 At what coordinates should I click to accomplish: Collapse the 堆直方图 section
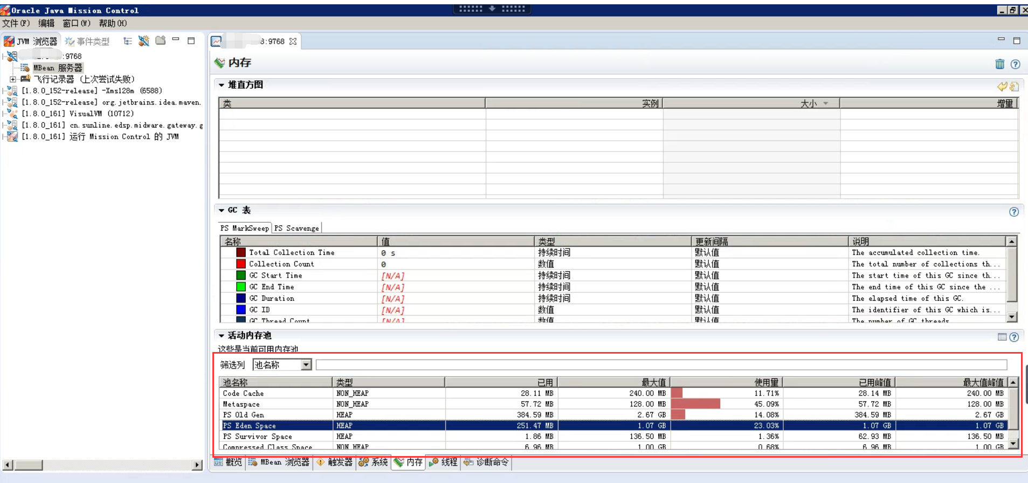tap(221, 85)
